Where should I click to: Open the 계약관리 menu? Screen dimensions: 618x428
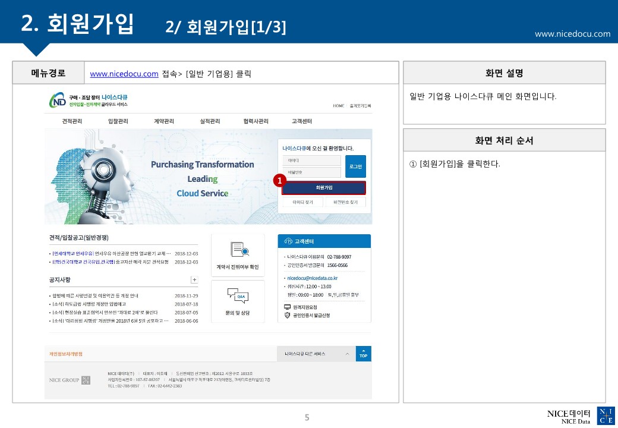click(164, 121)
